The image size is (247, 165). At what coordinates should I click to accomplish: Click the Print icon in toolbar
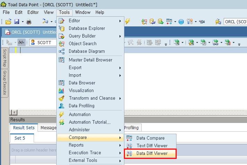point(28,22)
